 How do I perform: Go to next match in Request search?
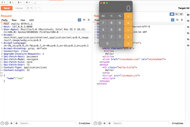click(x=16, y=123)
